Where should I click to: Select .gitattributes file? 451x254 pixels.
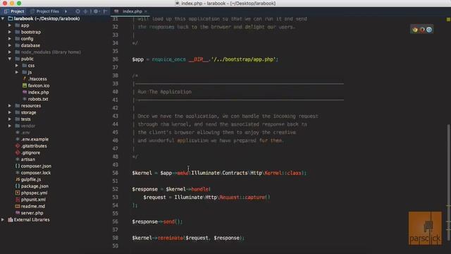tap(34, 146)
